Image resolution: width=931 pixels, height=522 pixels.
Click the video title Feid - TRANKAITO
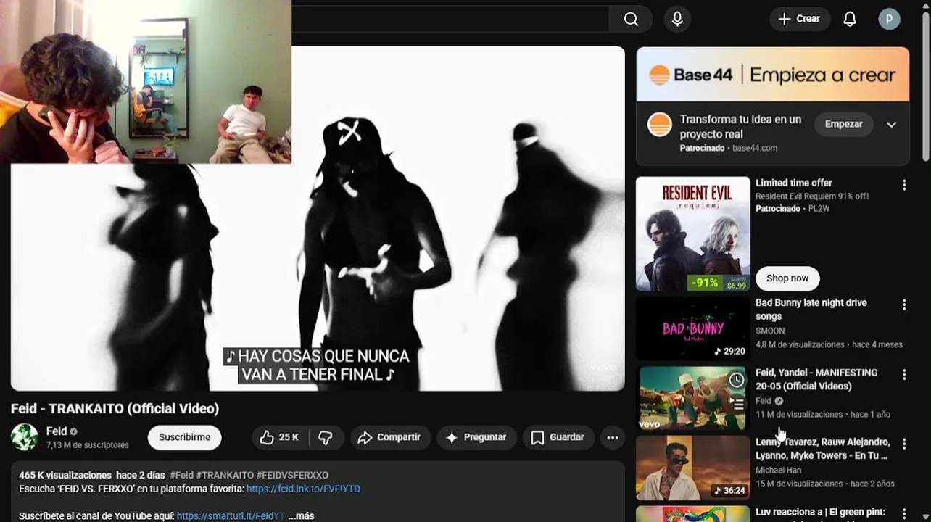pyautogui.click(x=115, y=408)
